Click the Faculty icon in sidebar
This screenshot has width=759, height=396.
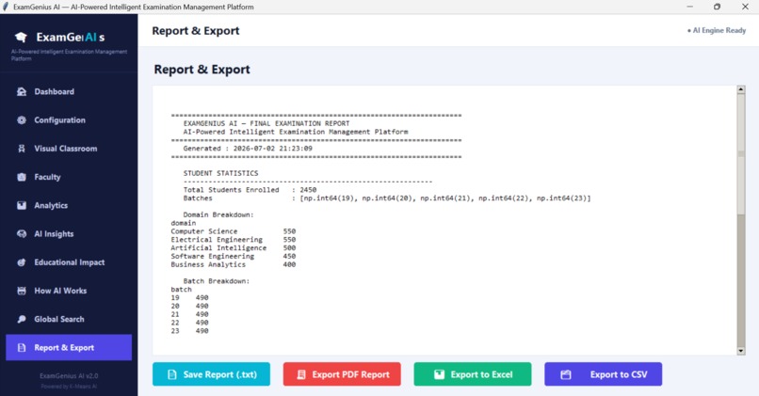pos(22,177)
